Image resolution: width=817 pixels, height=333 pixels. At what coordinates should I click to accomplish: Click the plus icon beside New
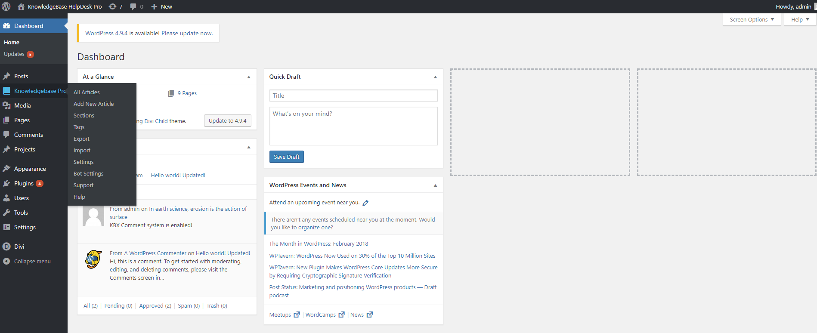pyautogui.click(x=154, y=6)
